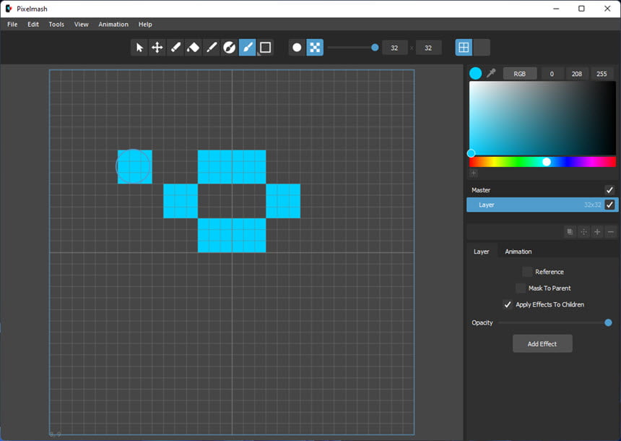
Task: Maximize the Pixelmash window
Action: (x=581, y=9)
